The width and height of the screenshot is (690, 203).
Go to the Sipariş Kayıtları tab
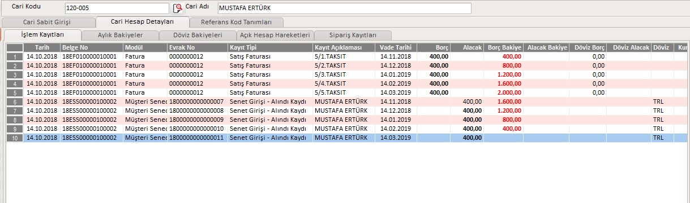(x=353, y=35)
